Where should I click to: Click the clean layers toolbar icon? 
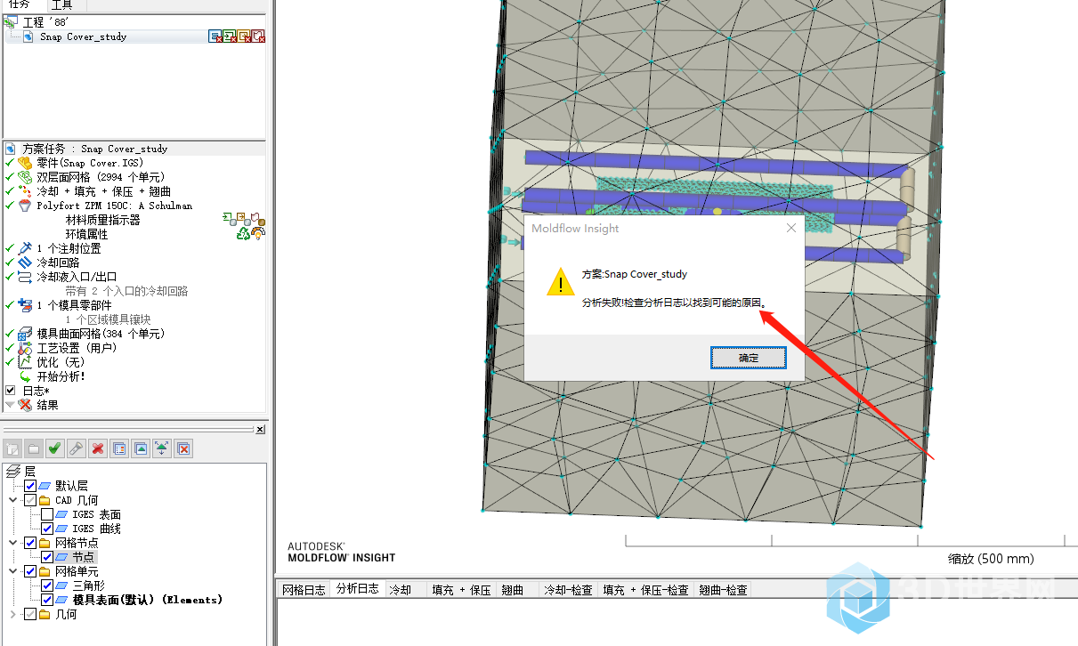[183, 448]
